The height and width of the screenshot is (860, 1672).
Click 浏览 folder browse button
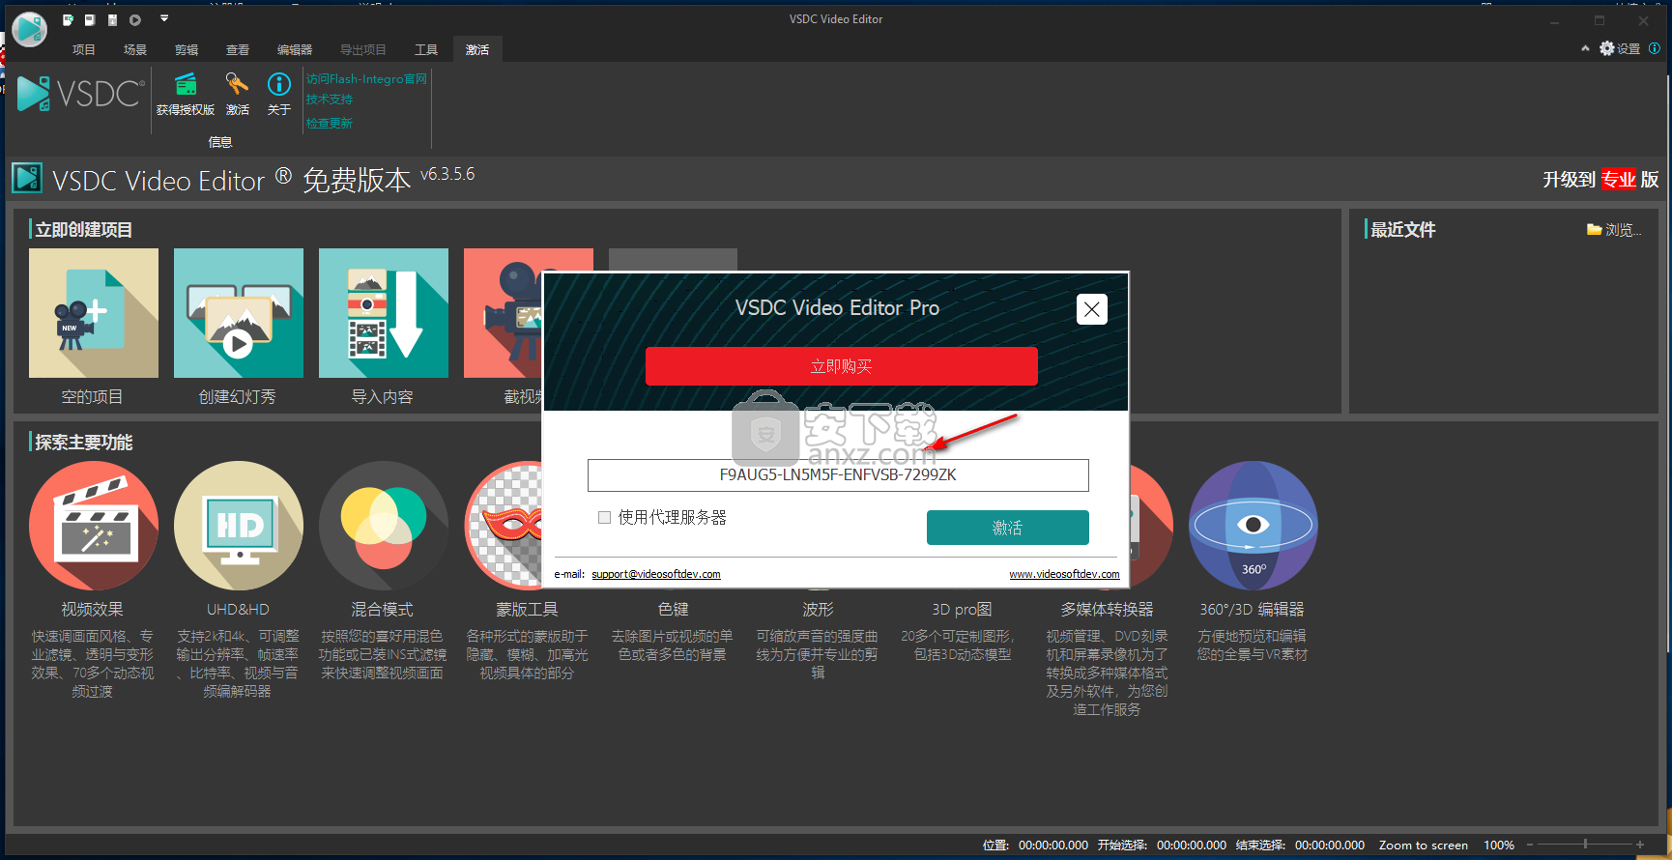1614,230
